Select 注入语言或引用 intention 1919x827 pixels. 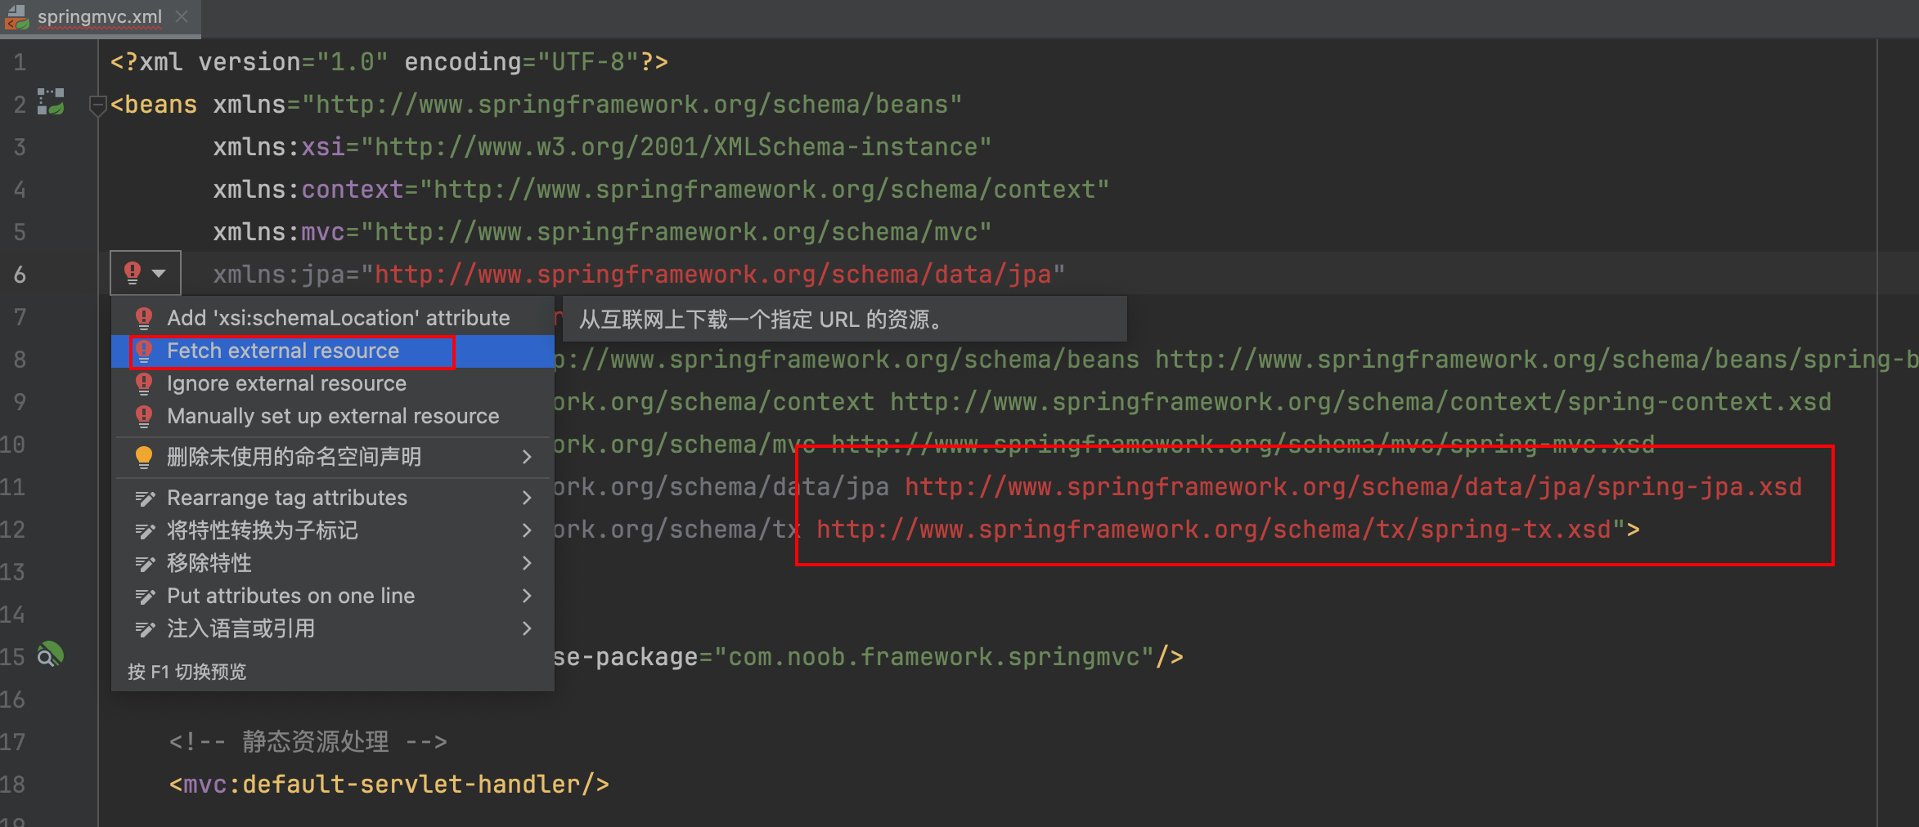tap(333, 628)
